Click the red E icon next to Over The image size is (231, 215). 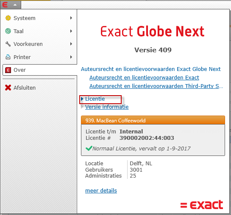[8, 70]
